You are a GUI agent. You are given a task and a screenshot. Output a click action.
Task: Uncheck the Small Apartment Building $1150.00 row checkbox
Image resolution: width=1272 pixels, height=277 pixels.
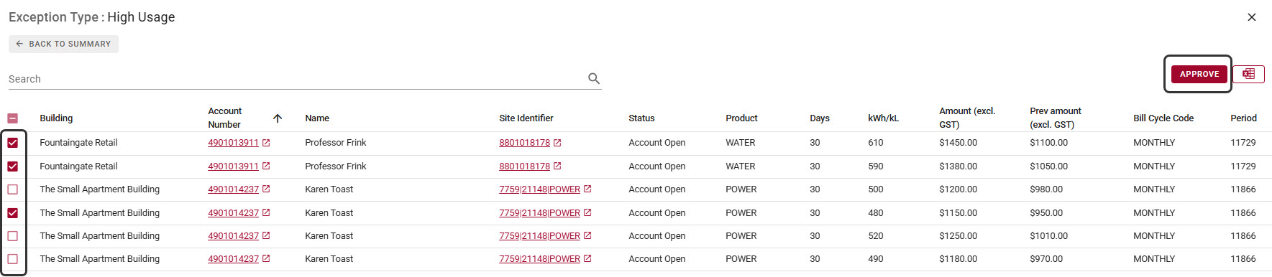13,213
